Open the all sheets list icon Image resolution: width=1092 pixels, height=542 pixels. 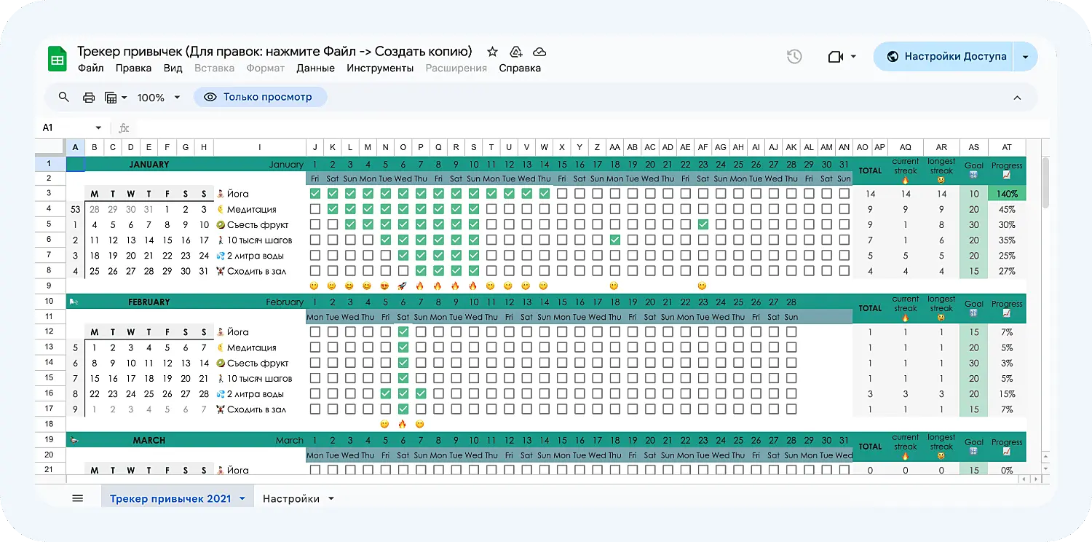pyautogui.click(x=78, y=498)
